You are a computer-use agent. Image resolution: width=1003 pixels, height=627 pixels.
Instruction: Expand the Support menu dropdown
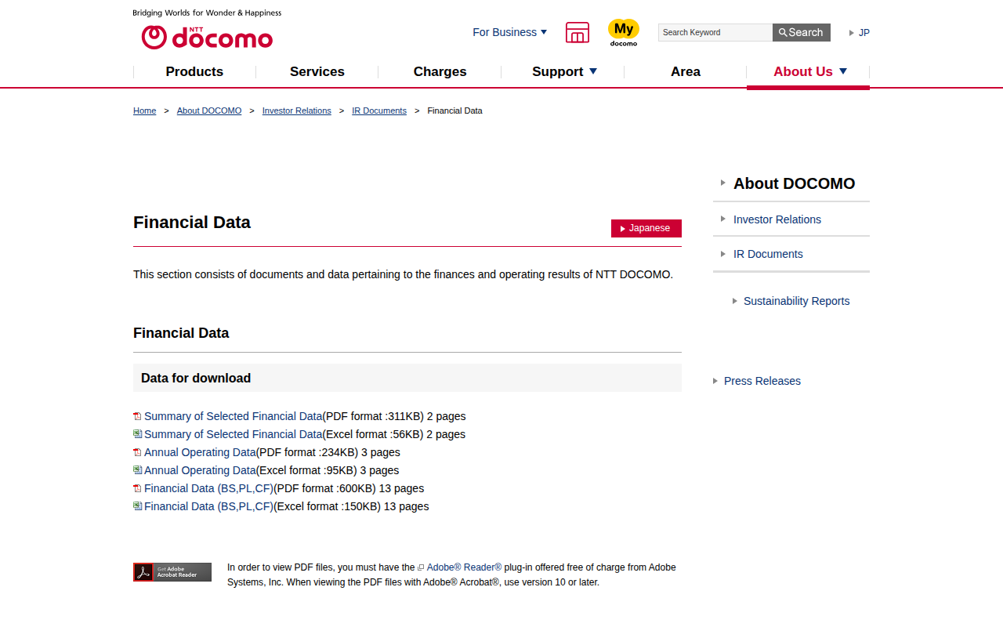(564, 71)
